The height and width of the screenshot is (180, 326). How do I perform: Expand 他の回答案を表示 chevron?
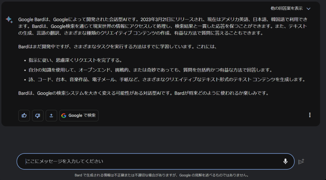[x=308, y=9]
